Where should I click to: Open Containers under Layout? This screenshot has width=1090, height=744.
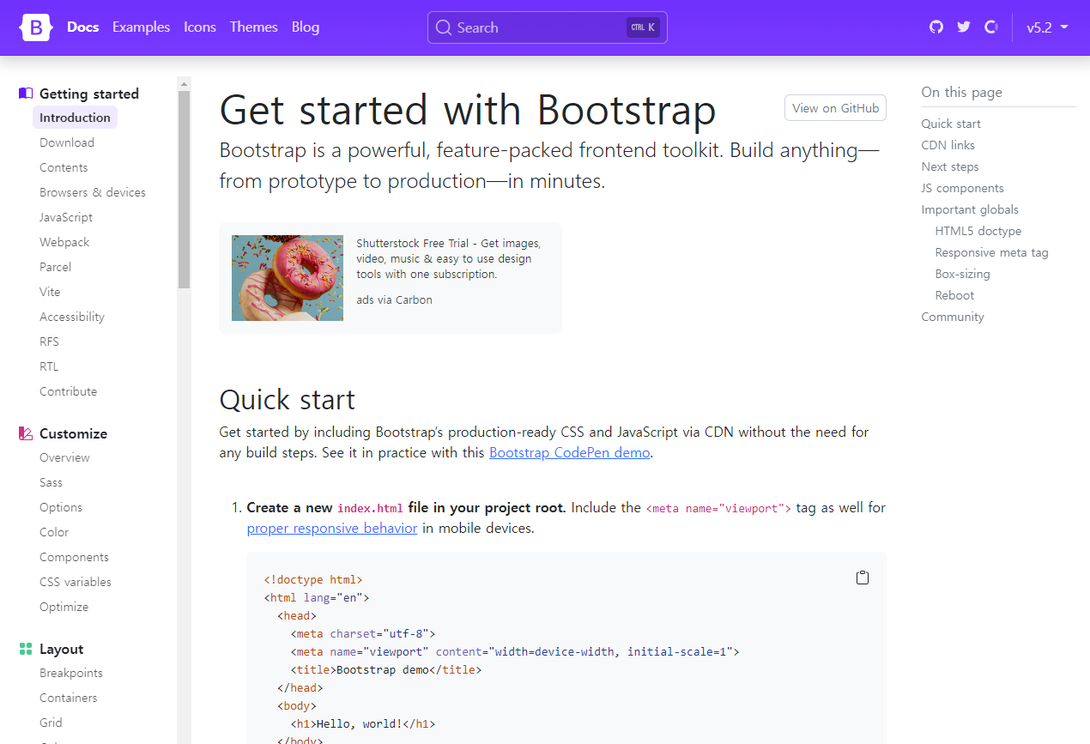(69, 698)
